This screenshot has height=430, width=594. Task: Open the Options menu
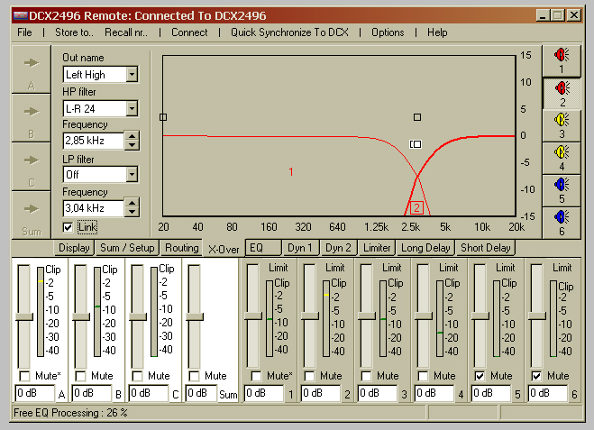click(388, 32)
